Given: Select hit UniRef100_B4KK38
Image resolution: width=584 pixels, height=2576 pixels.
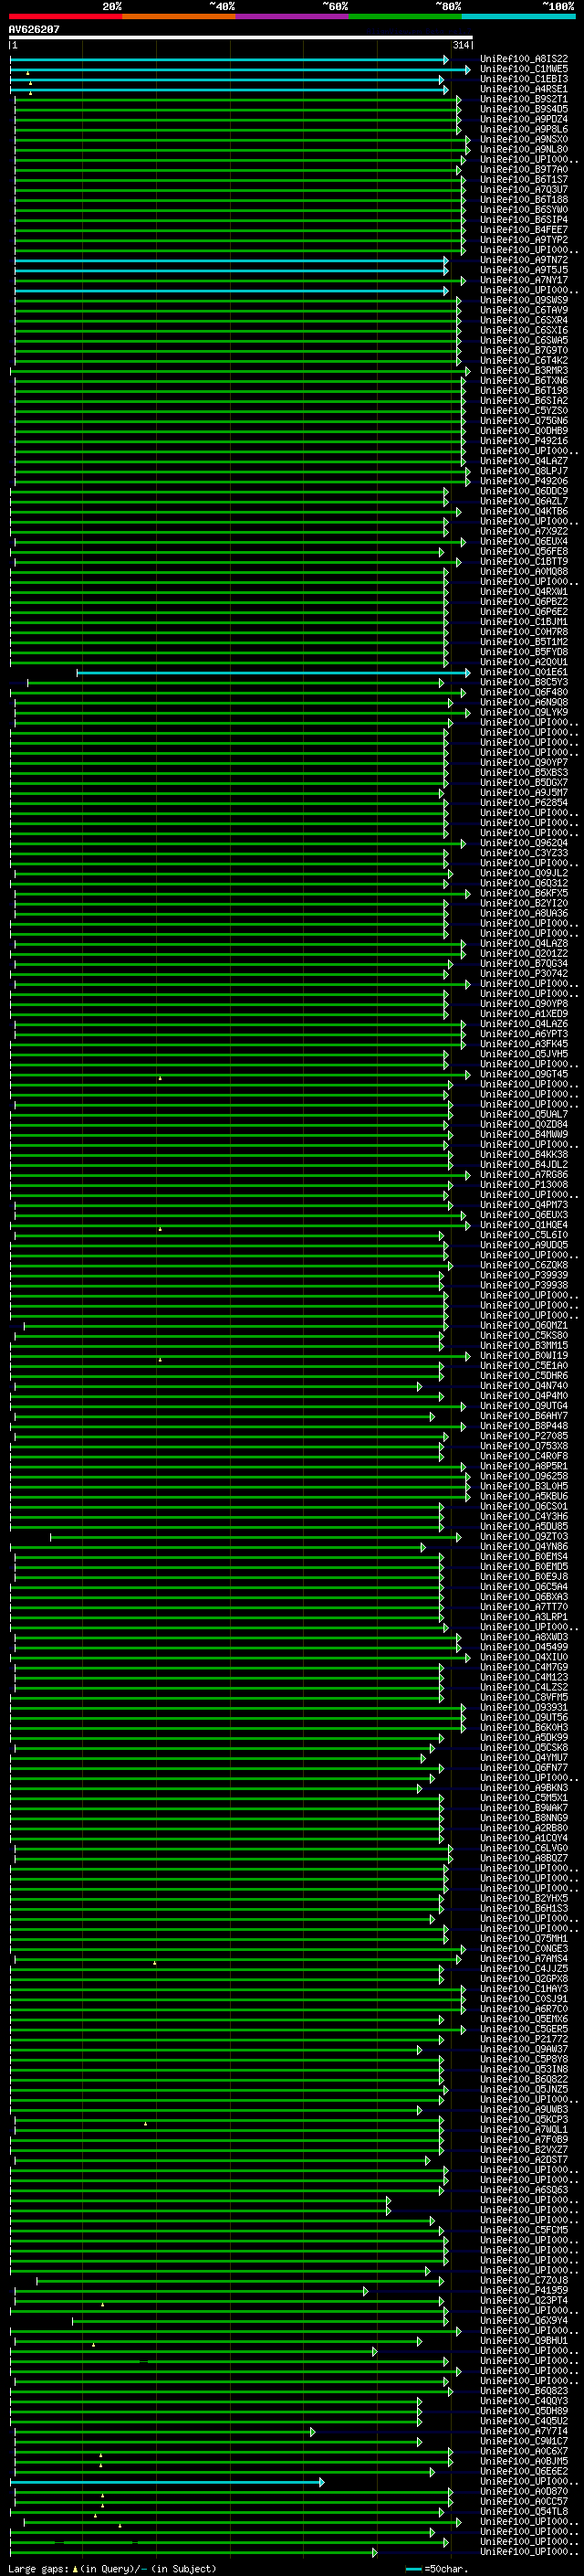Looking at the screenshot, I should pos(524,1155).
